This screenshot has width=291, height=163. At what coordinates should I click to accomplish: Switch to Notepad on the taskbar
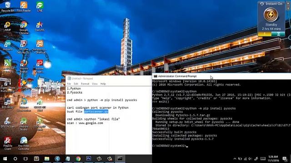click(x=68, y=159)
